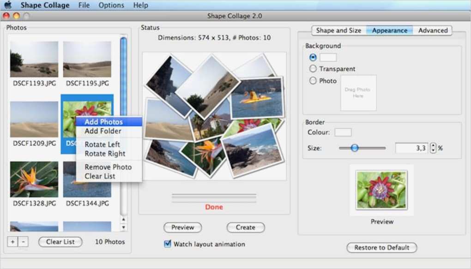Image resolution: width=471 pixels, height=269 pixels.
Task: Click the border size stepper up arrow
Action: click(433, 146)
